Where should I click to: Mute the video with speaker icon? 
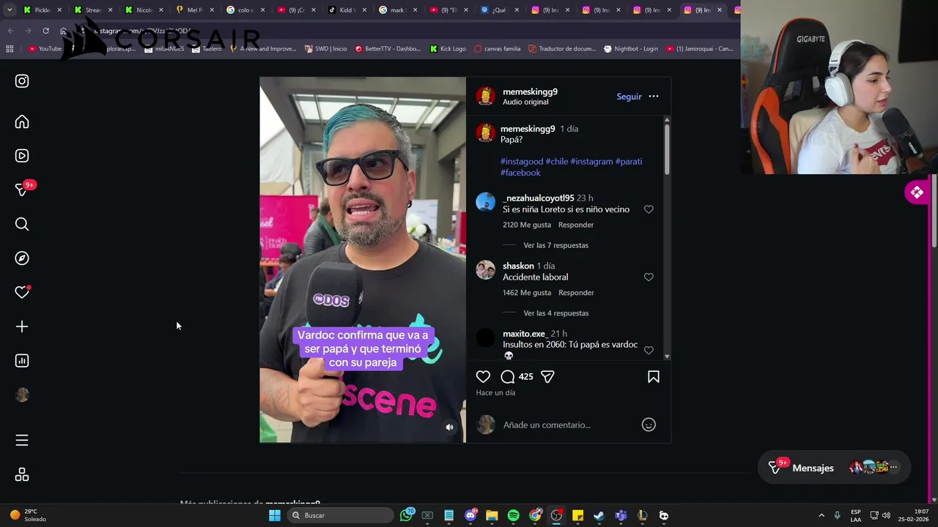[450, 427]
